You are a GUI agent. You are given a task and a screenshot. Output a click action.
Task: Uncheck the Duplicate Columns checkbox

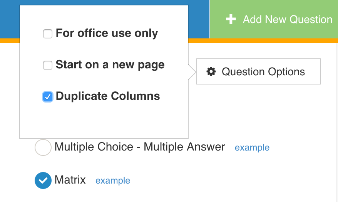pos(48,97)
